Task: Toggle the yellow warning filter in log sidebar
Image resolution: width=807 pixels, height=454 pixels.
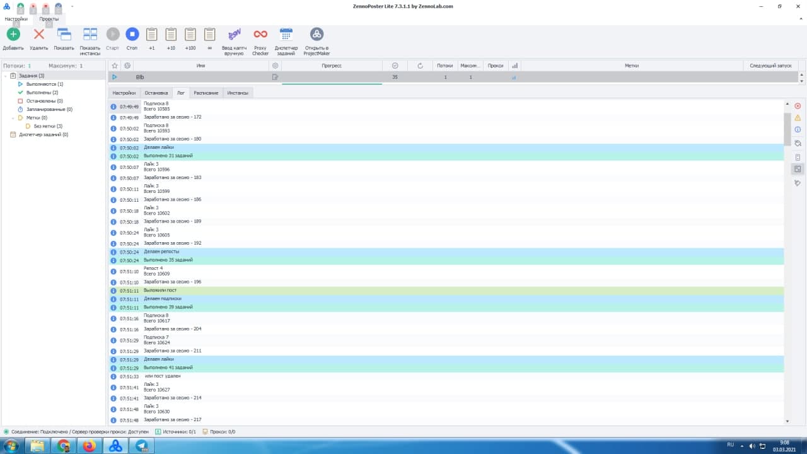Action: point(798,118)
